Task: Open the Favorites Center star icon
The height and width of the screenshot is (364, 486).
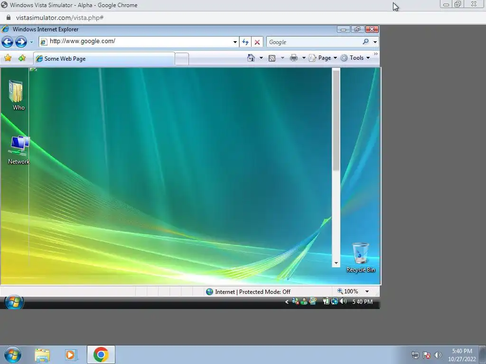Action: 8,58
